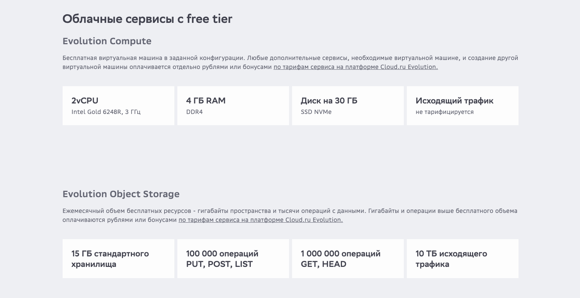Select the 15 ГБ стандартного хранилища card
The width and height of the screenshot is (580, 298).
tap(118, 258)
